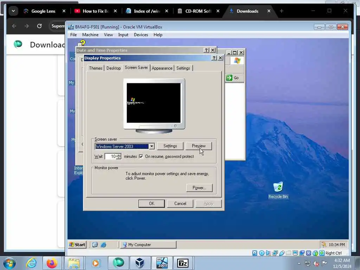This screenshot has height=270, width=360.
Task: Click the Go button in background window
Action: [x=233, y=78]
